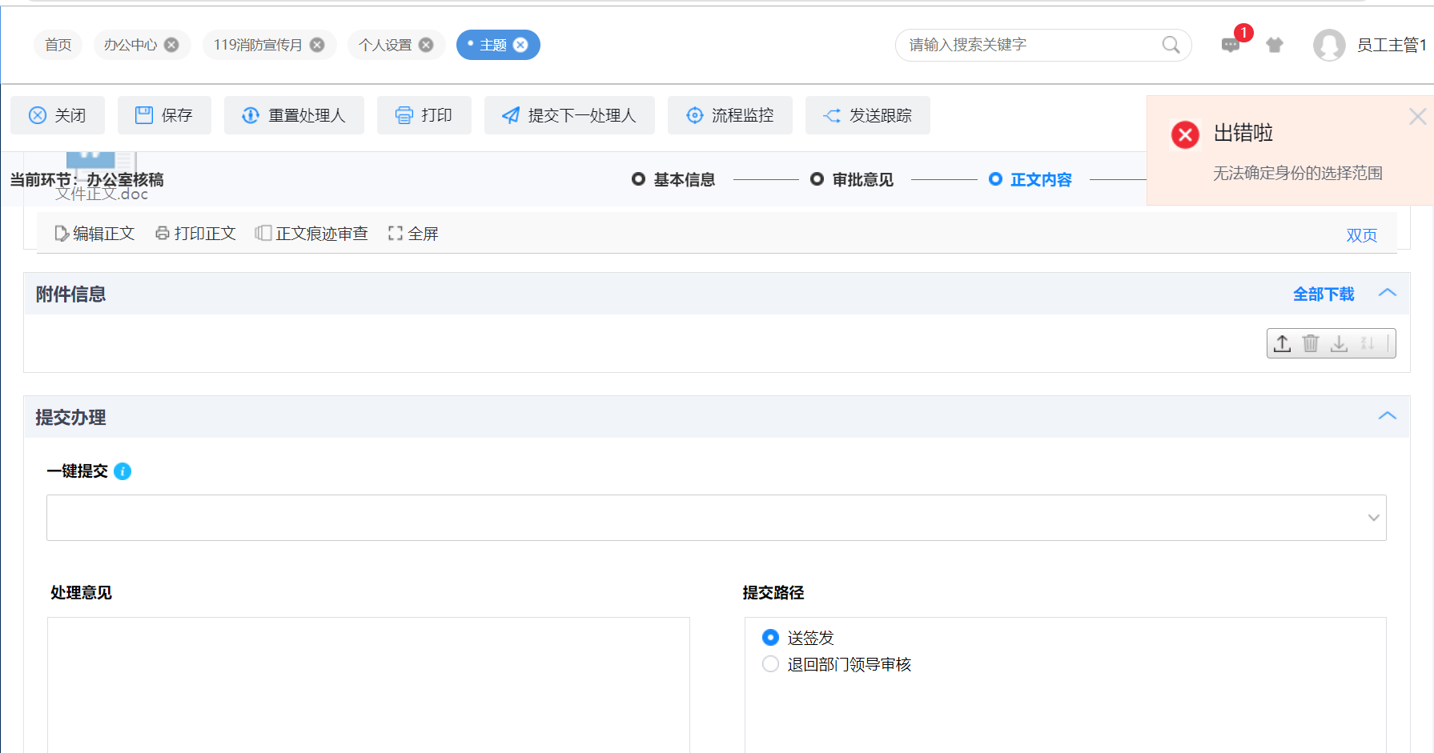Select the 送签发 radio option
1434x753 pixels.
point(770,638)
